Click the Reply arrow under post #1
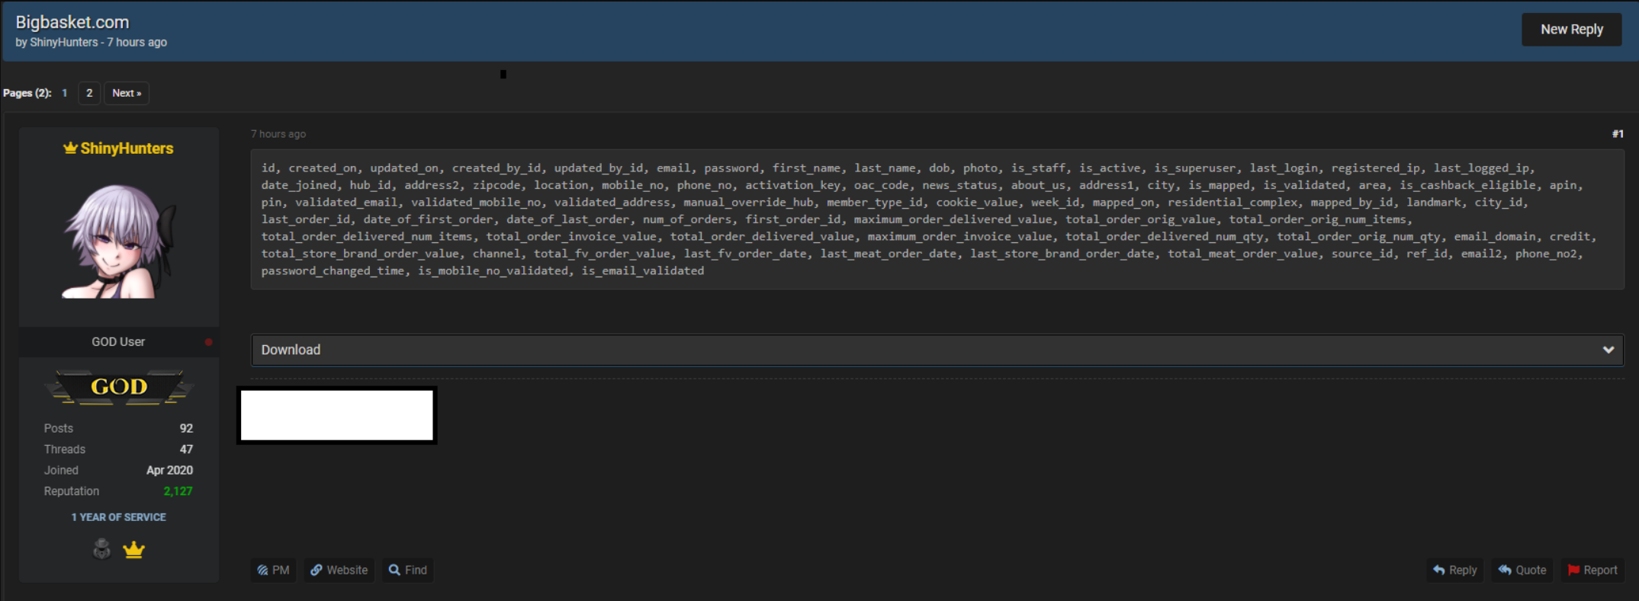The height and width of the screenshot is (601, 1639). tap(1454, 570)
